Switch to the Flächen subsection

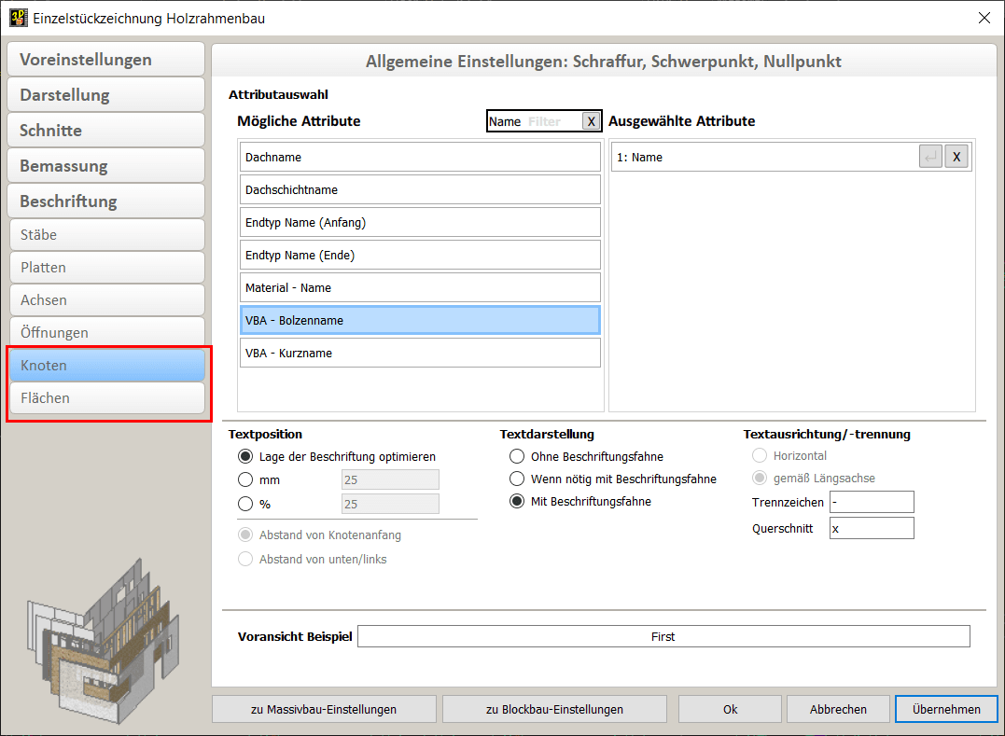[x=107, y=397]
